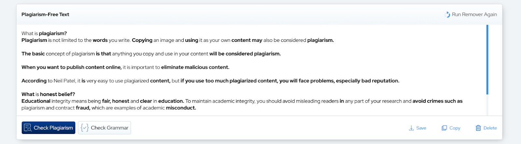This screenshot has width=521, height=144.
Task: Click the Save download arrow icon
Action: click(411, 128)
